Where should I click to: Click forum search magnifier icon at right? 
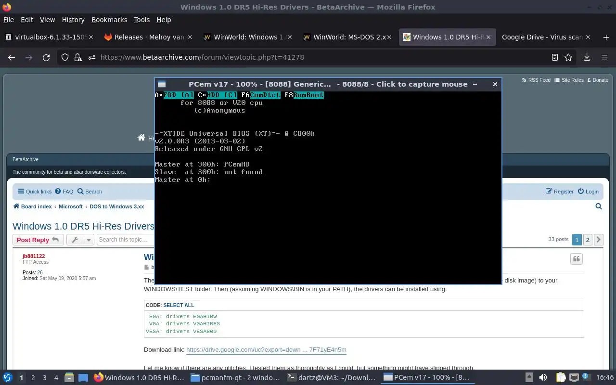point(599,206)
